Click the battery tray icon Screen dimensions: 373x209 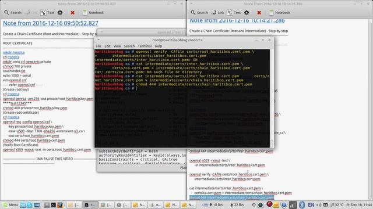click(x=325, y=205)
